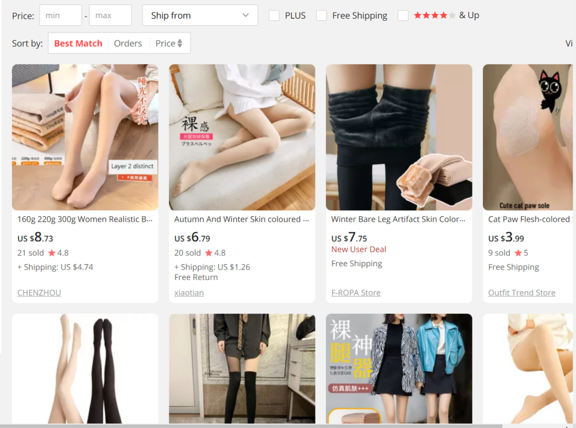The image size is (576, 428).
Task: Open the F-ROPA black leggings thumbnail
Action: coord(399,138)
